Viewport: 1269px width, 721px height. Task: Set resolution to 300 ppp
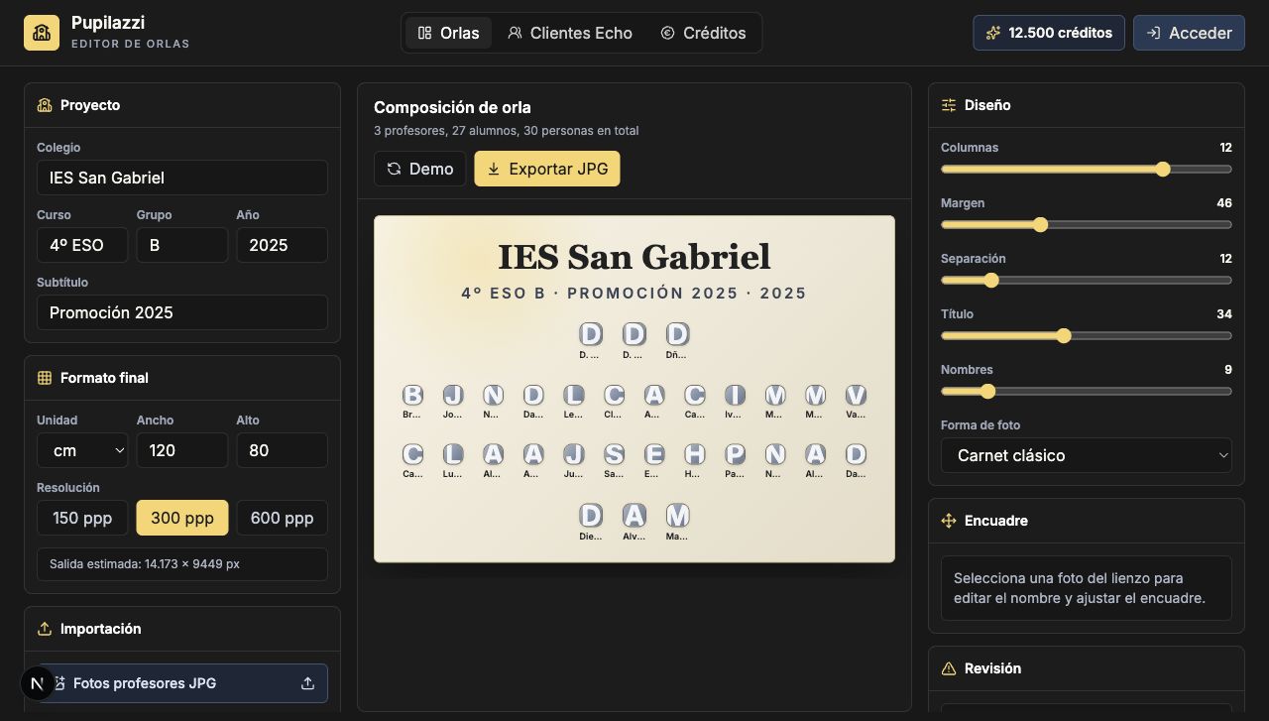pos(182,518)
